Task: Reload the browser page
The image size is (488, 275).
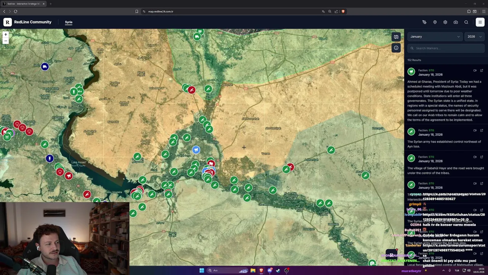Action: pyautogui.click(x=16, y=11)
